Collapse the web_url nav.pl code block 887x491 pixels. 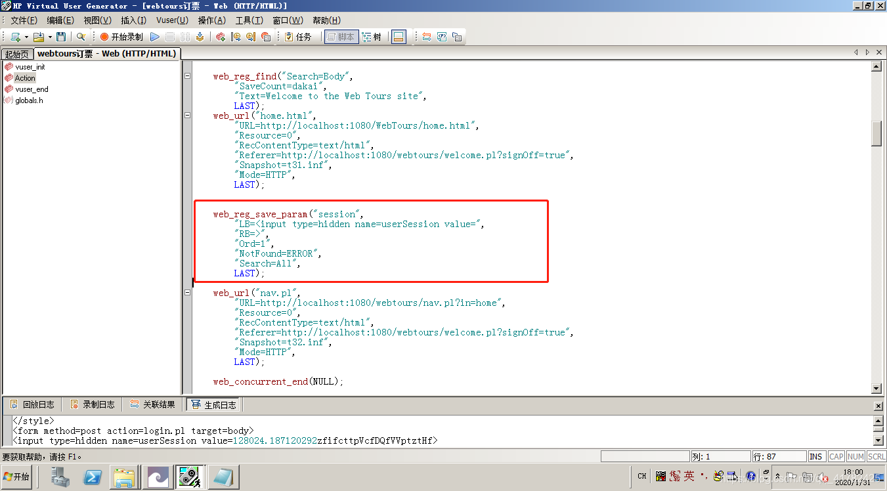tap(187, 293)
